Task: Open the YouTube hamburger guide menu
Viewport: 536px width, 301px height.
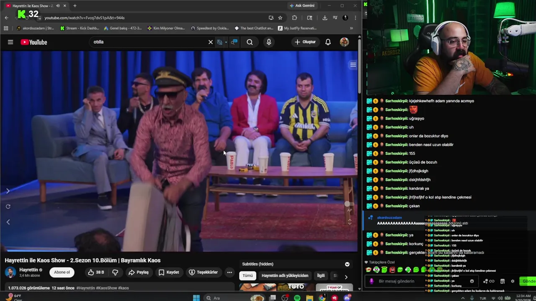Action: click(x=10, y=42)
